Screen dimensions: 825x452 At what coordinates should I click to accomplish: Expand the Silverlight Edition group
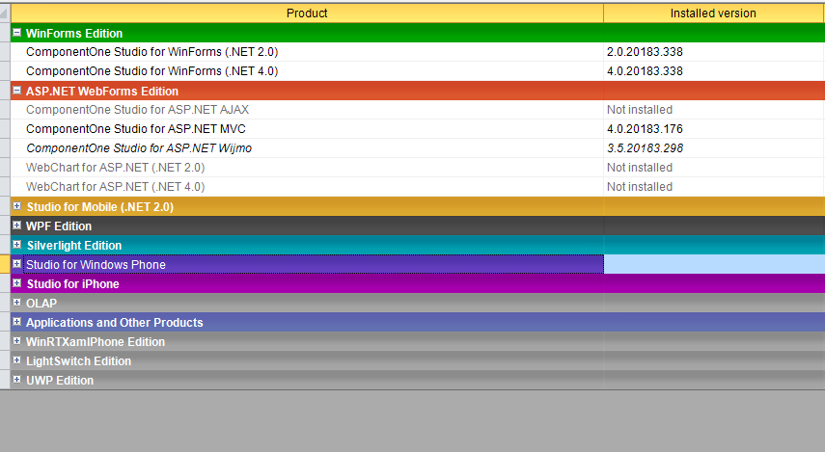click(16, 245)
